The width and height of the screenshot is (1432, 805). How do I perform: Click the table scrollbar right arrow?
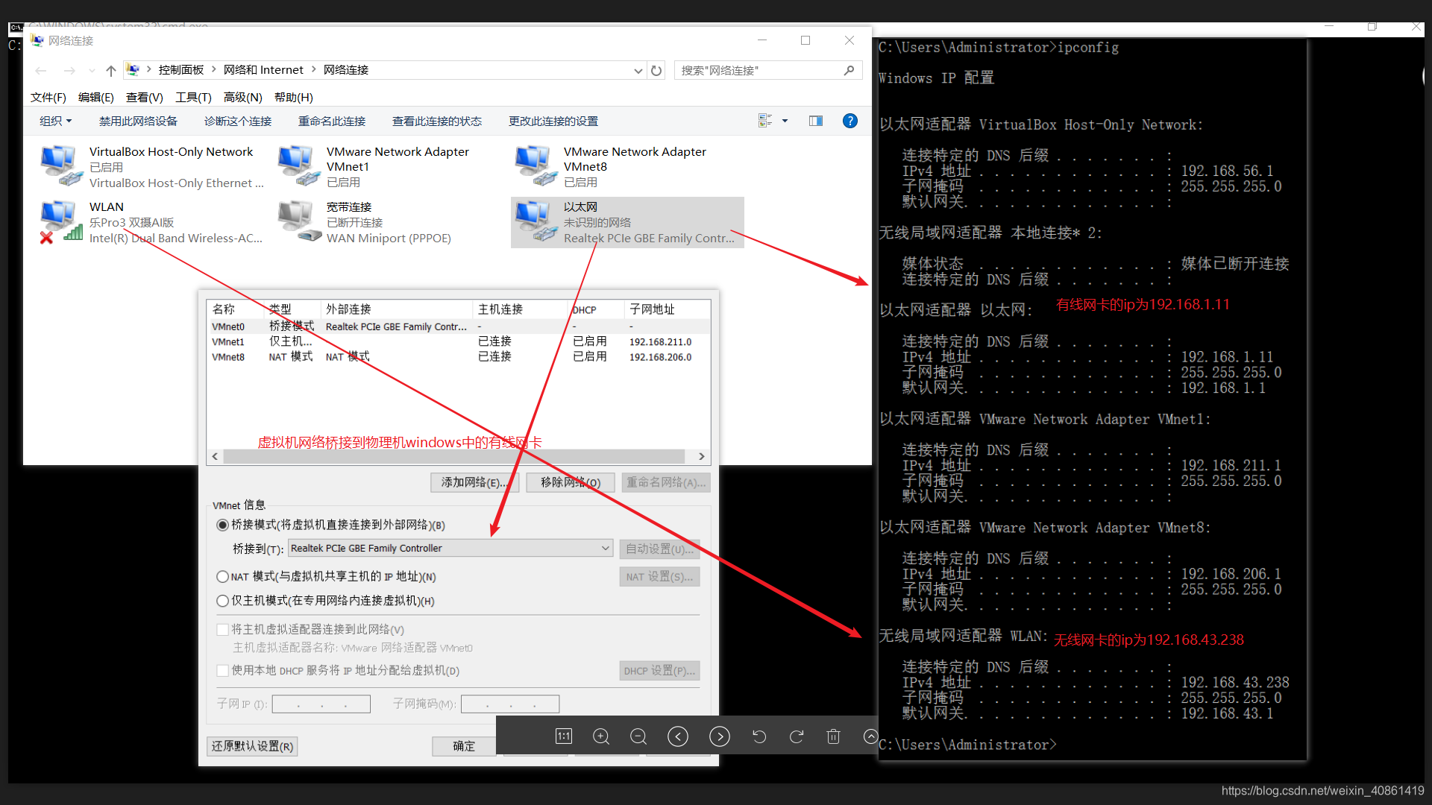701,456
